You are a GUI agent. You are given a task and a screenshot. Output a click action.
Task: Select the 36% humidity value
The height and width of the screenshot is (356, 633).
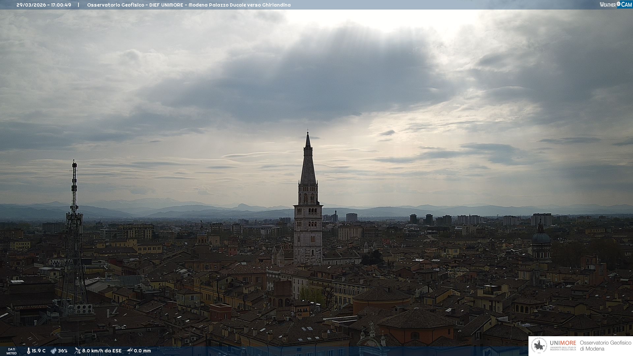pos(63,351)
